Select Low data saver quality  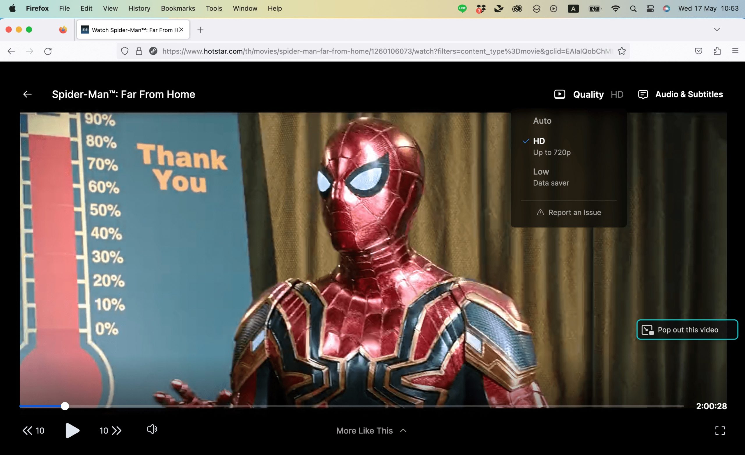pos(551,177)
